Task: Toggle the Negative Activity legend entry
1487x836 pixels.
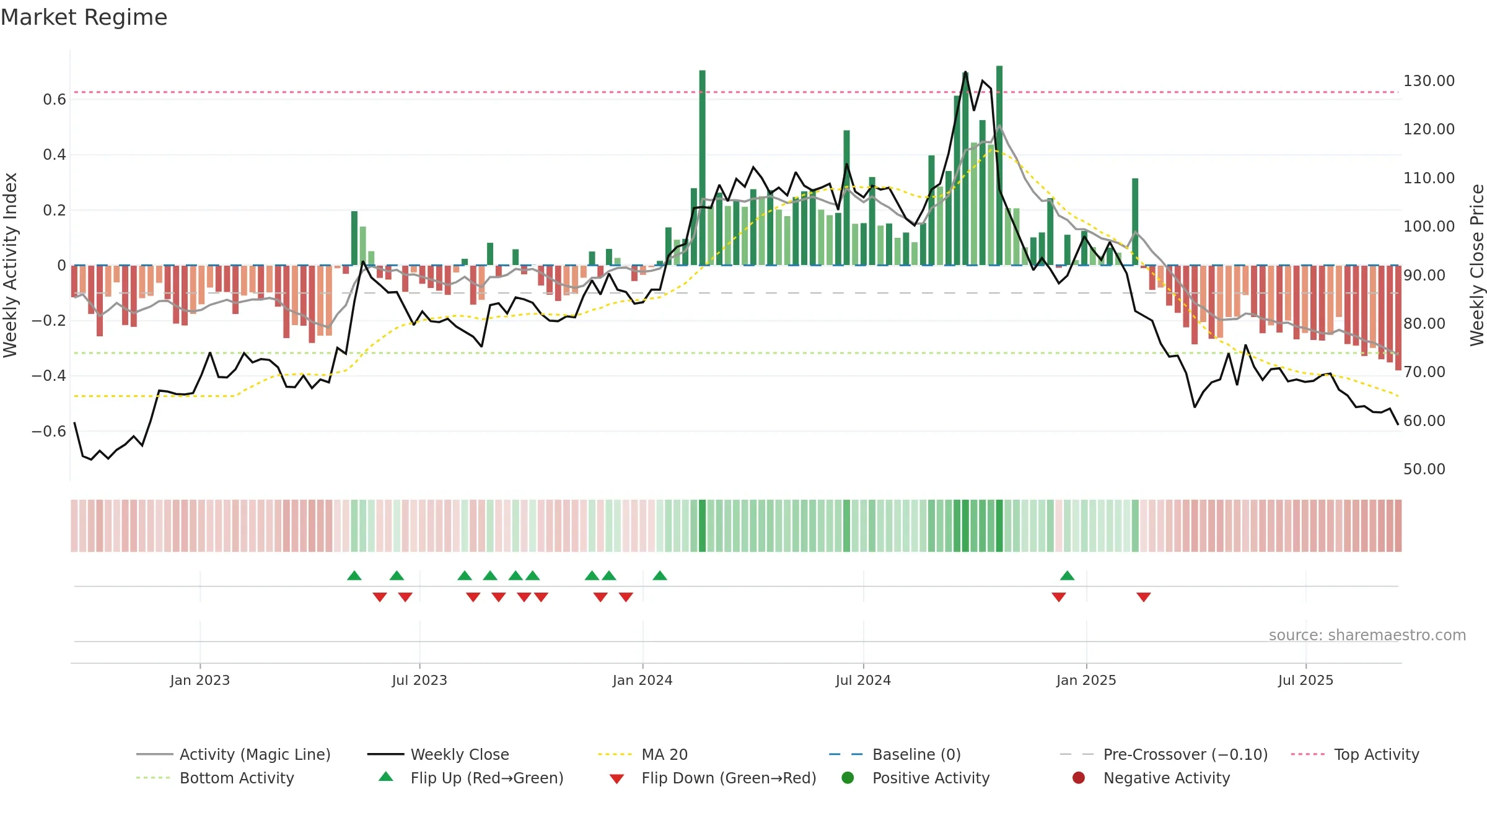Action: pyautogui.click(x=1151, y=778)
